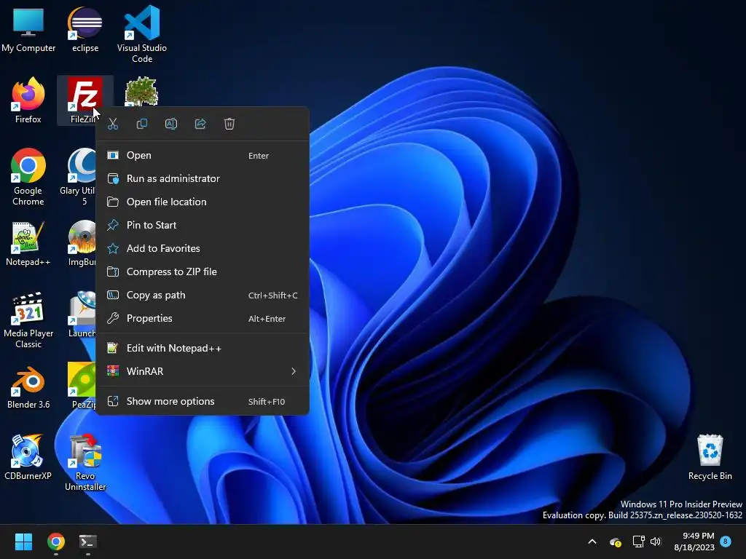Open the notification badge showing 8
This screenshot has height=559, width=746.
(x=726, y=541)
